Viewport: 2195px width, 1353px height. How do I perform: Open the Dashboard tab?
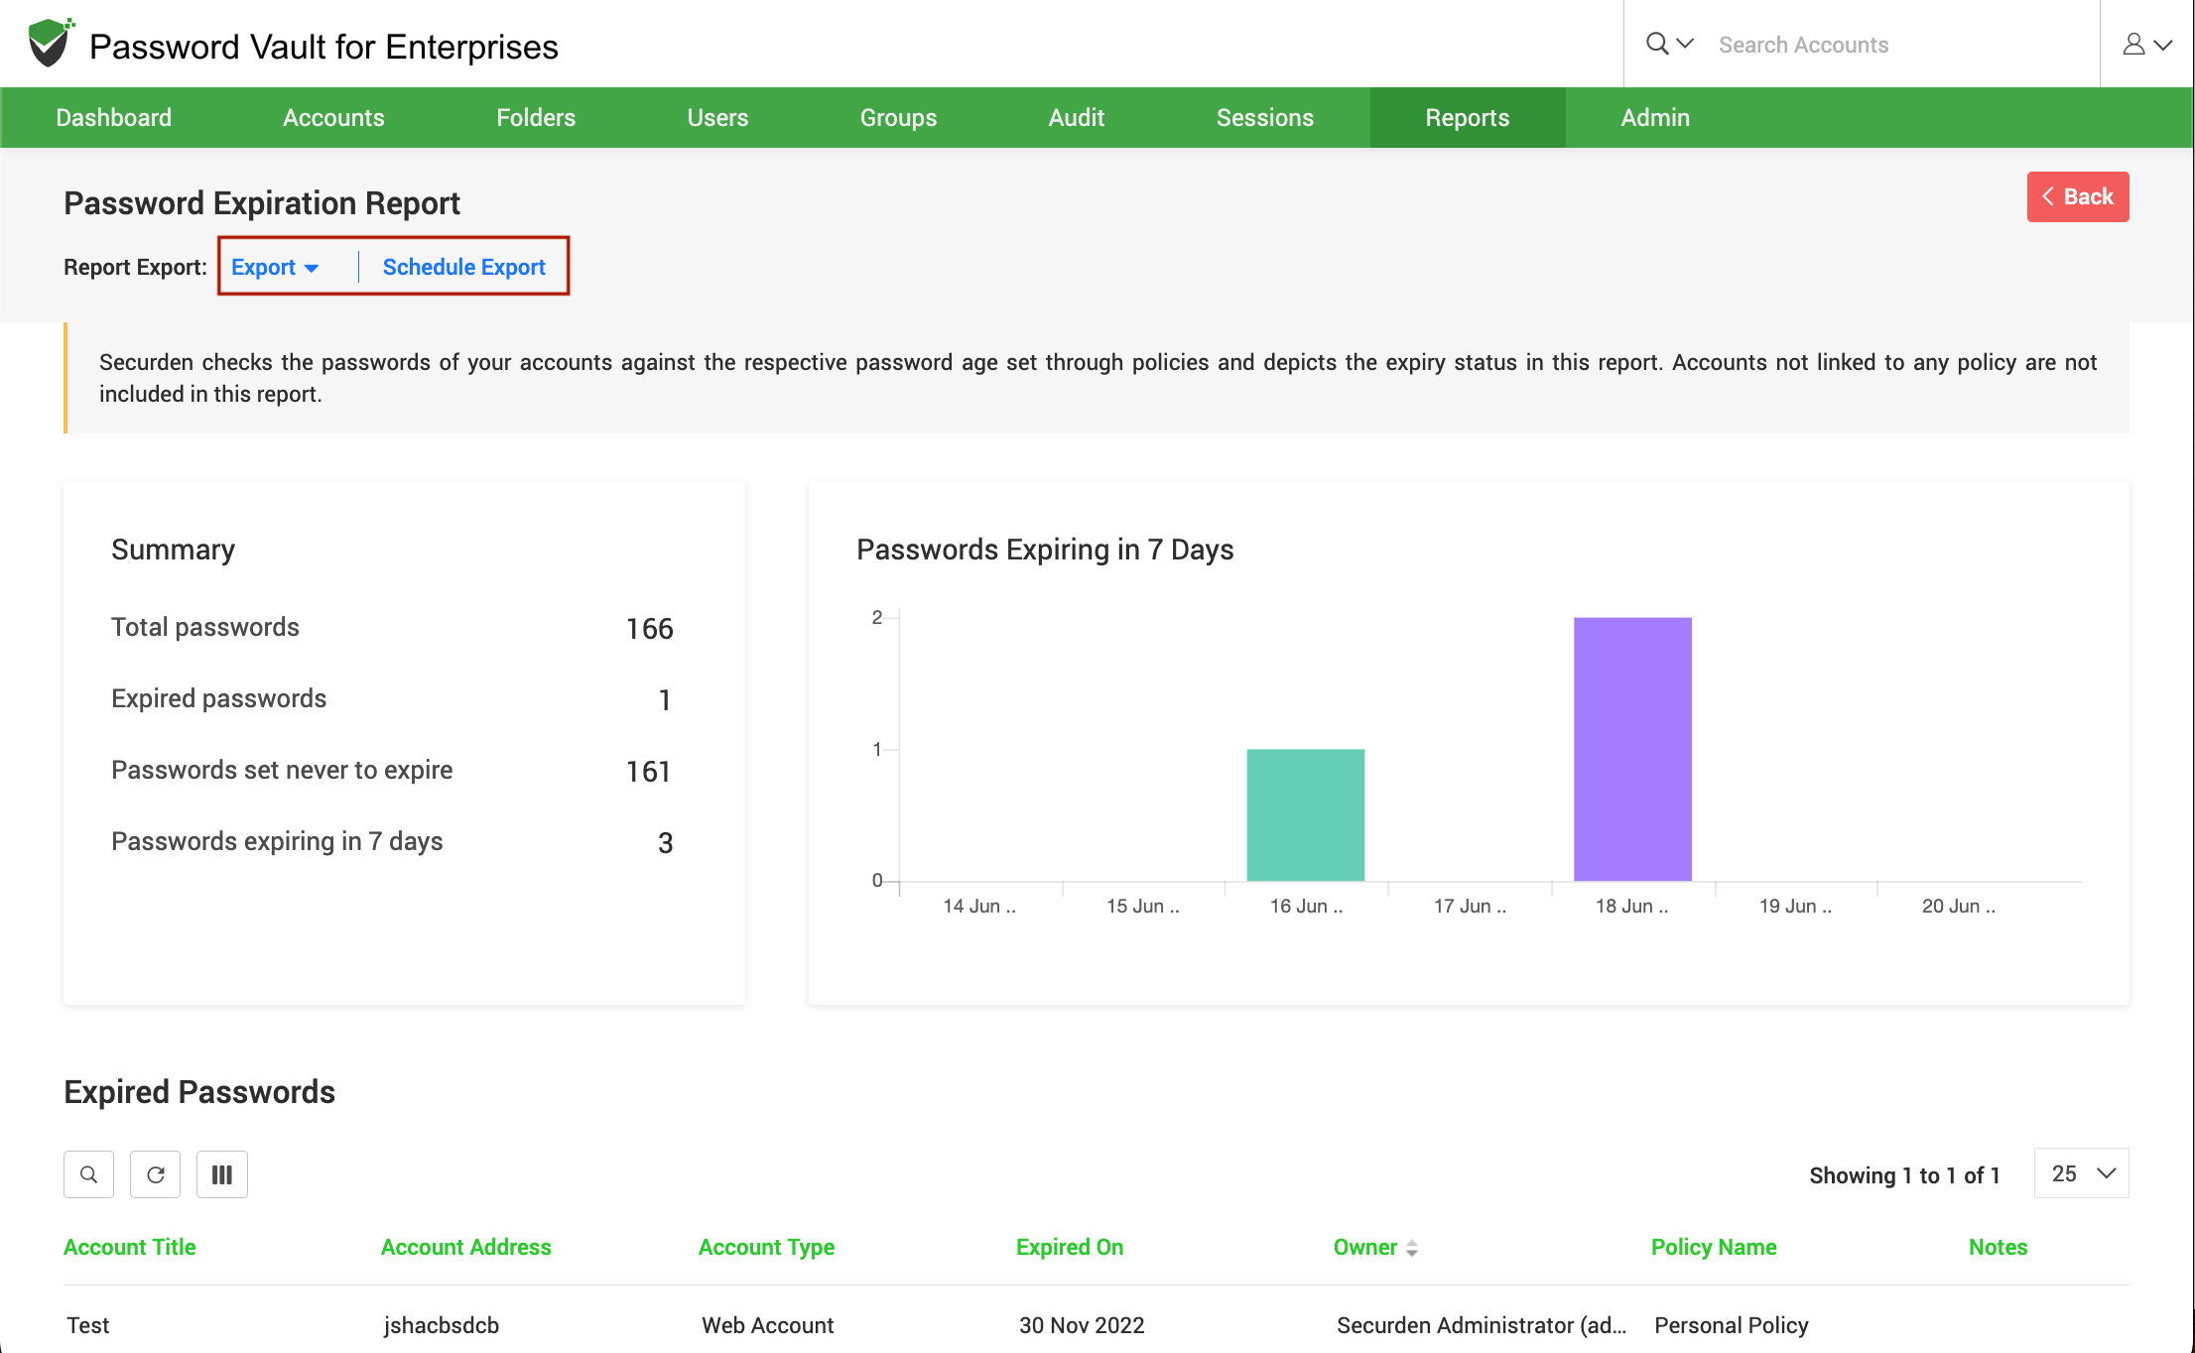(x=113, y=117)
